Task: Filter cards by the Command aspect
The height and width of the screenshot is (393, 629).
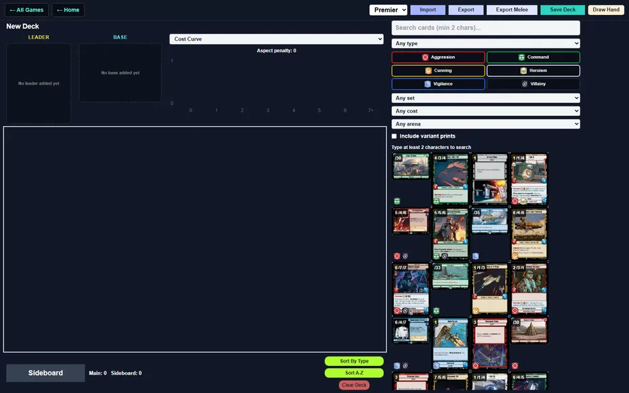Action: [533, 58]
